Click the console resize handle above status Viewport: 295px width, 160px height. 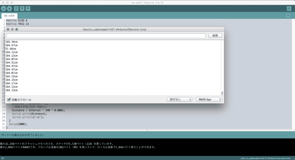pos(147,130)
